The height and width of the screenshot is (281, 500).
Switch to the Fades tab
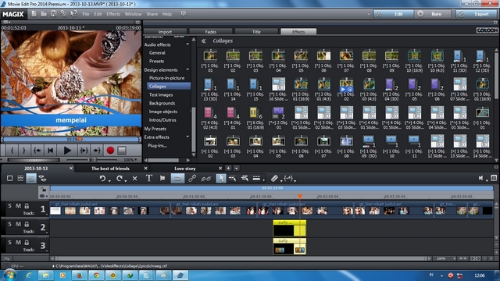click(x=210, y=31)
